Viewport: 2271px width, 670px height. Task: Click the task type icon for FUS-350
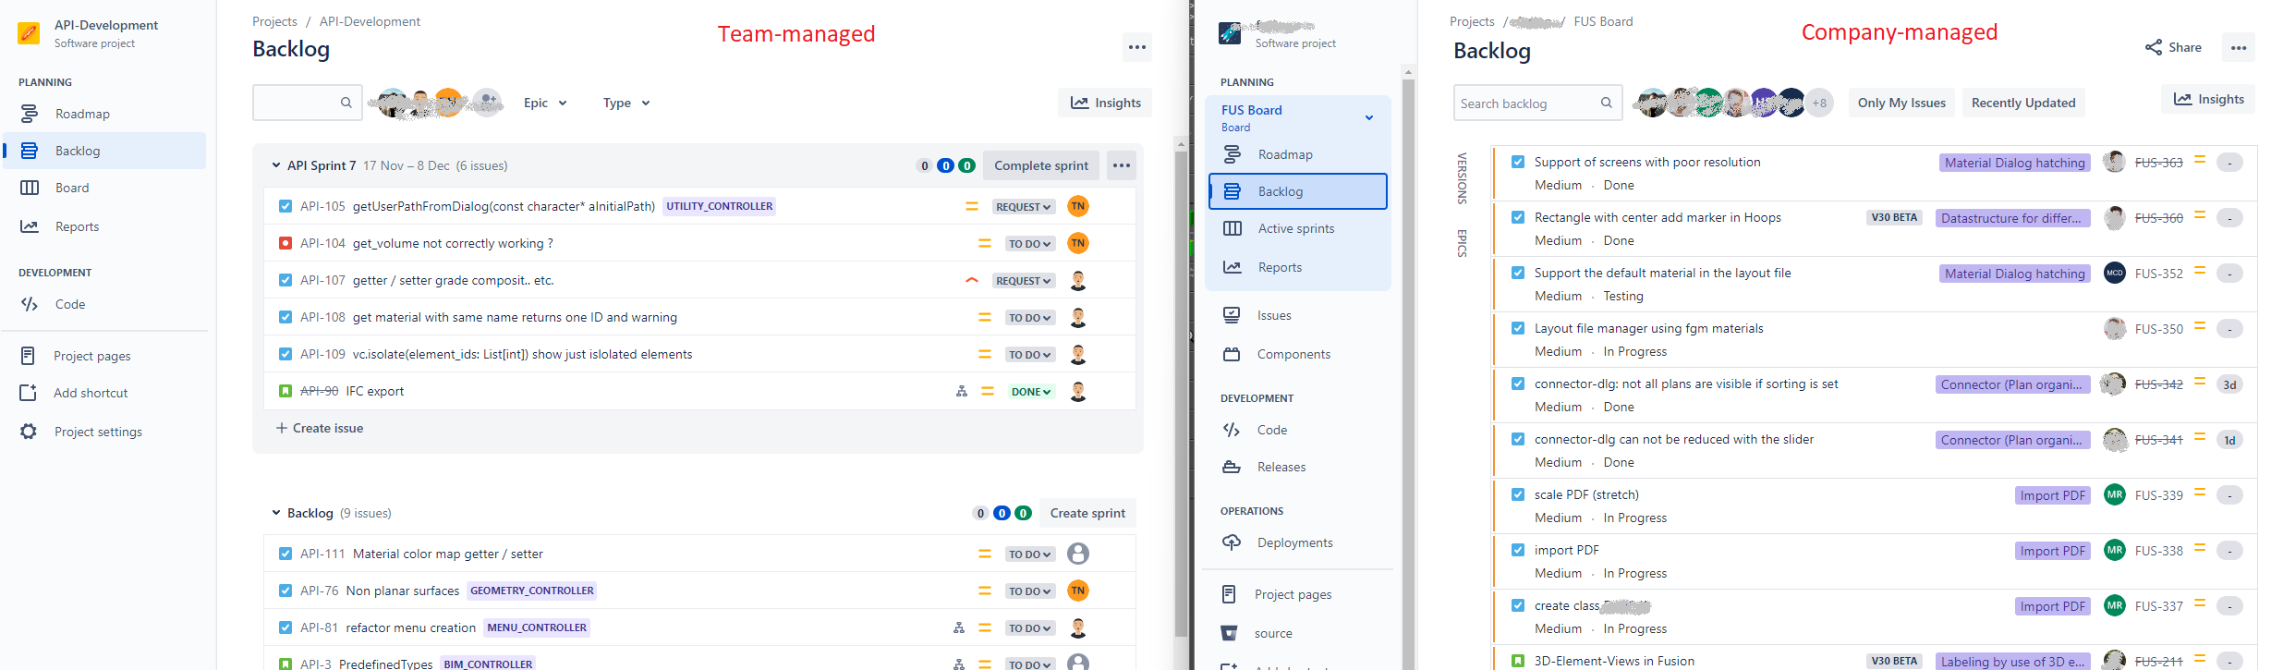click(1518, 328)
